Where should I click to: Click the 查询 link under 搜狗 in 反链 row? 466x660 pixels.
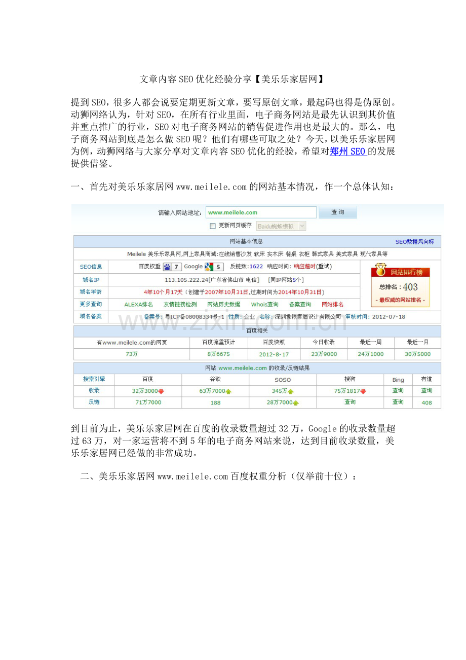[x=350, y=402]
